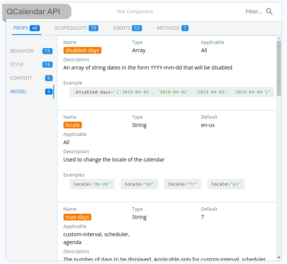Click the 15 badge beside BEHAVIOR
Image resolution: width=287 pixels, height=264 pixels.
(47, 51)
